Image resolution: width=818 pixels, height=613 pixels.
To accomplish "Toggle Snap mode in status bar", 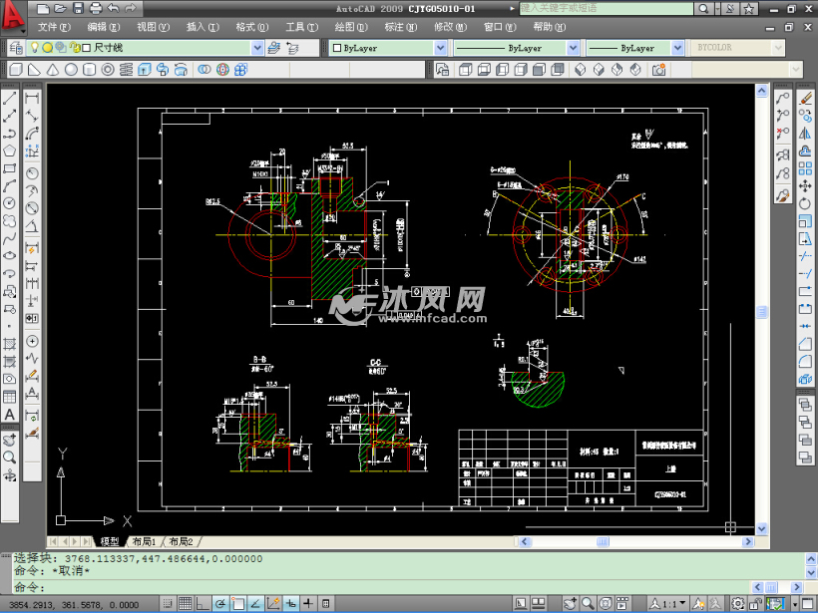I will 168,604.
